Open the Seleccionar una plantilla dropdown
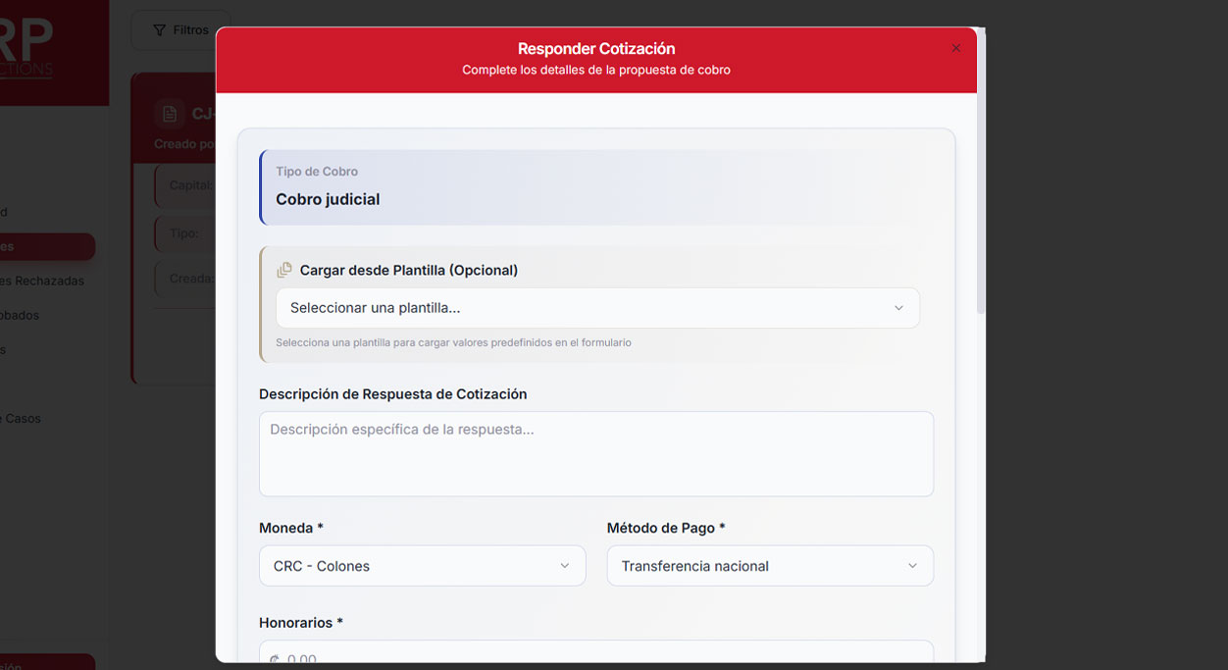Screen dimensions: 1228x670 point(597,308)
